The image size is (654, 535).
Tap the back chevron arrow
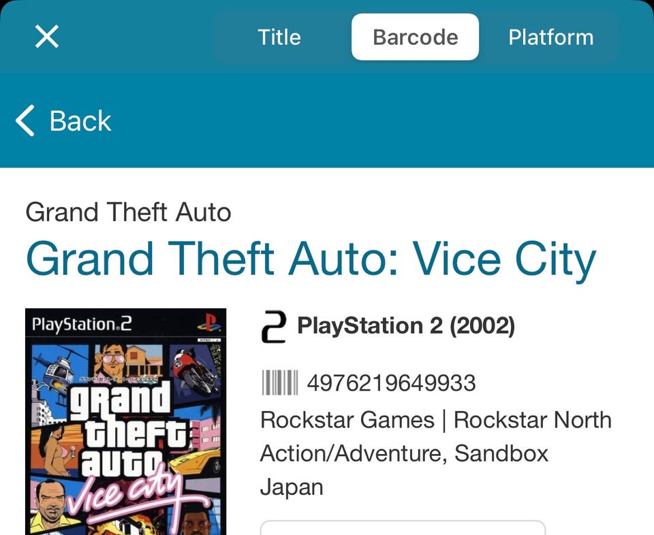(x=25, y=121)
